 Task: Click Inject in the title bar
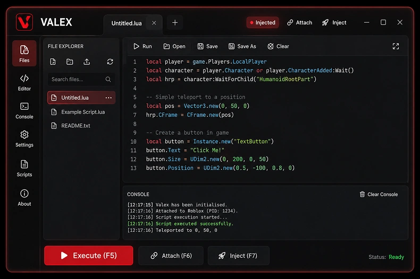[x=334, y=23]
